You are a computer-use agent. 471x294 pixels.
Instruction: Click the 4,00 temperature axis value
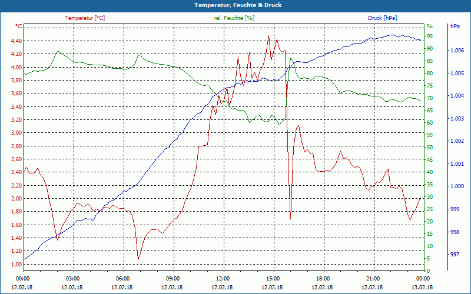click(16, 67)
